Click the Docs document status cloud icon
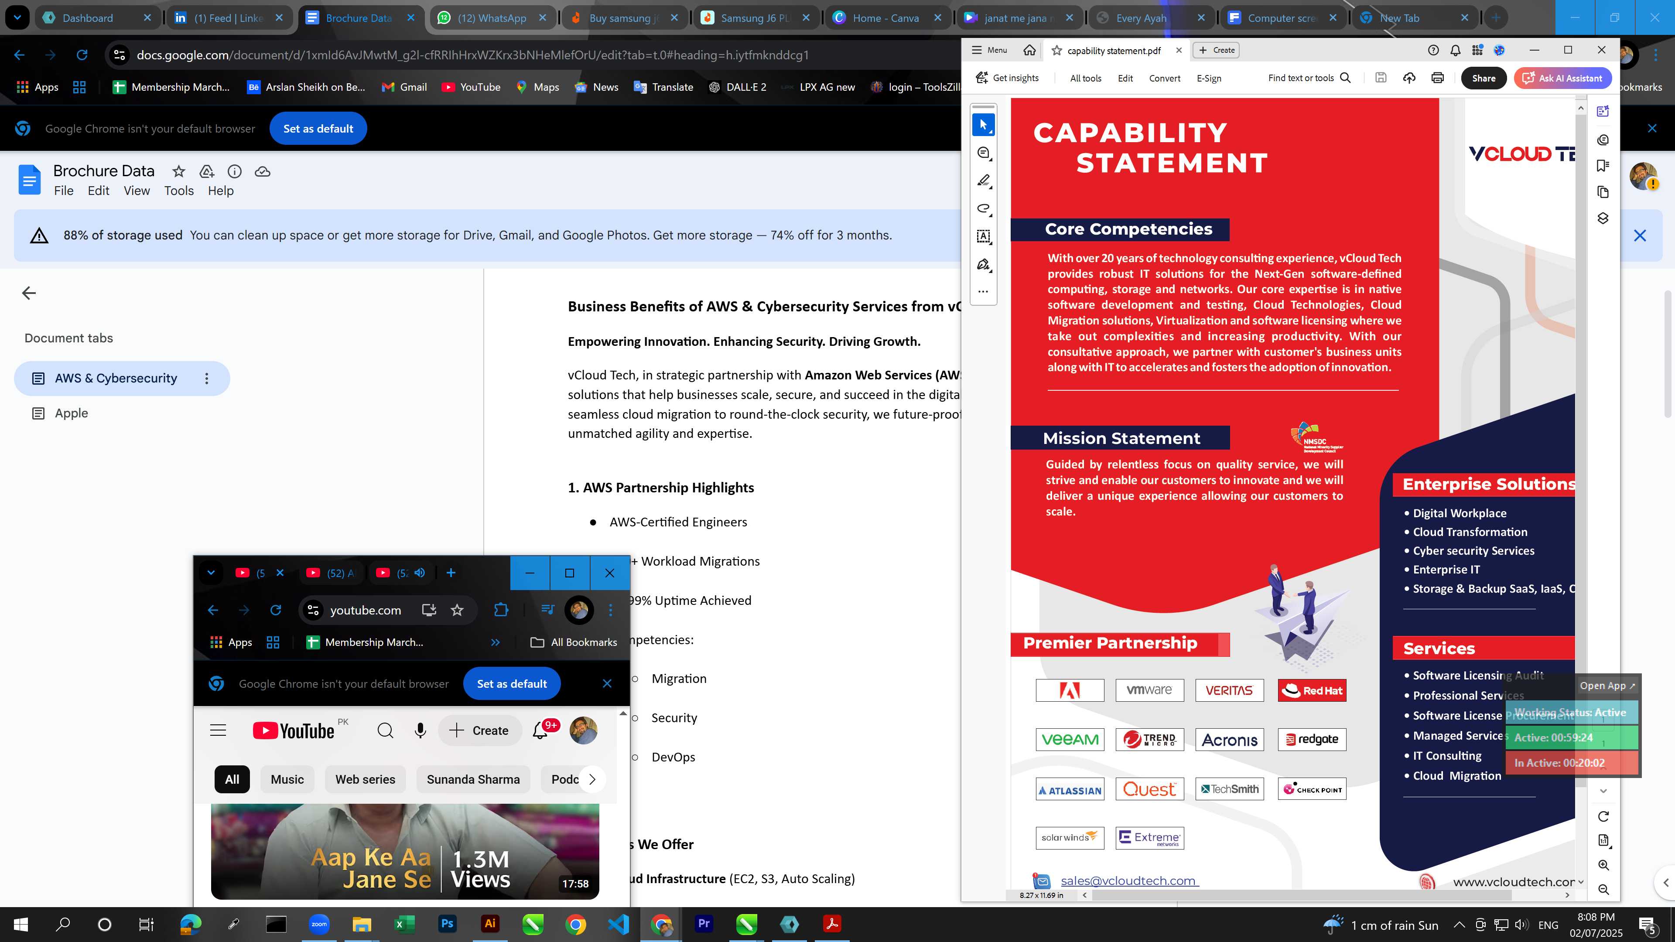1675x942 pixels. point(262,172)
